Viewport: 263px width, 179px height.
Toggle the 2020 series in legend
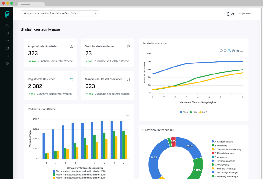(x=184, y=112)
